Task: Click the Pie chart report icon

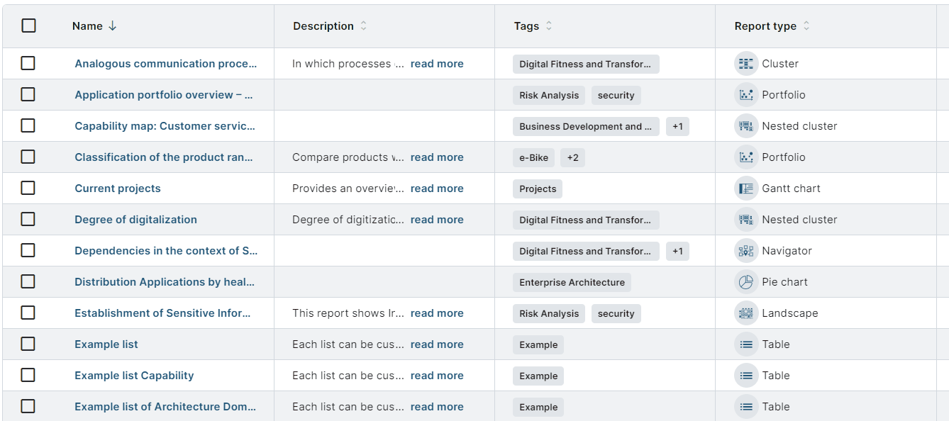Action: 745,282
